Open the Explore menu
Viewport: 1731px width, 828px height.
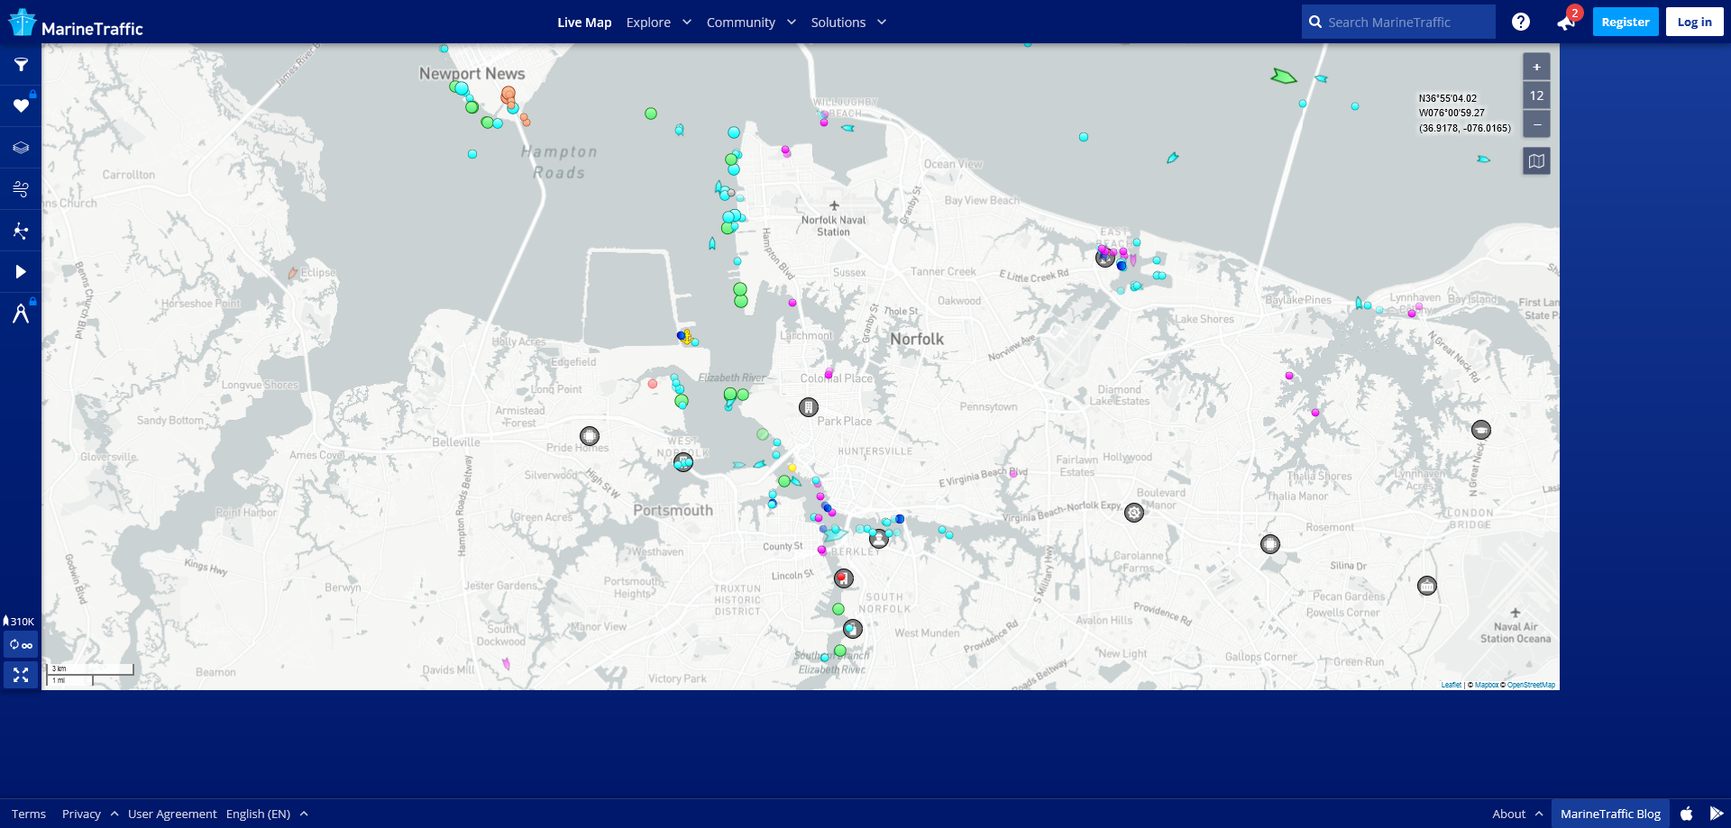coord(648,23)
